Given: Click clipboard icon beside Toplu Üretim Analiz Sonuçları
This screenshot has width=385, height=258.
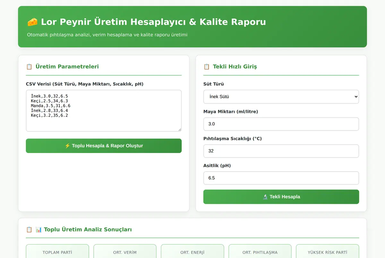Looking at the screenshot, I should (x=29, y=230).
